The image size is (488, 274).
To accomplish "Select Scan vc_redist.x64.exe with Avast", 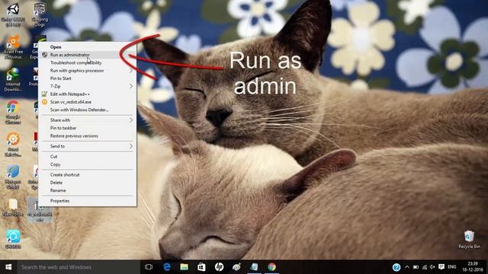I will tap(88, 102).
